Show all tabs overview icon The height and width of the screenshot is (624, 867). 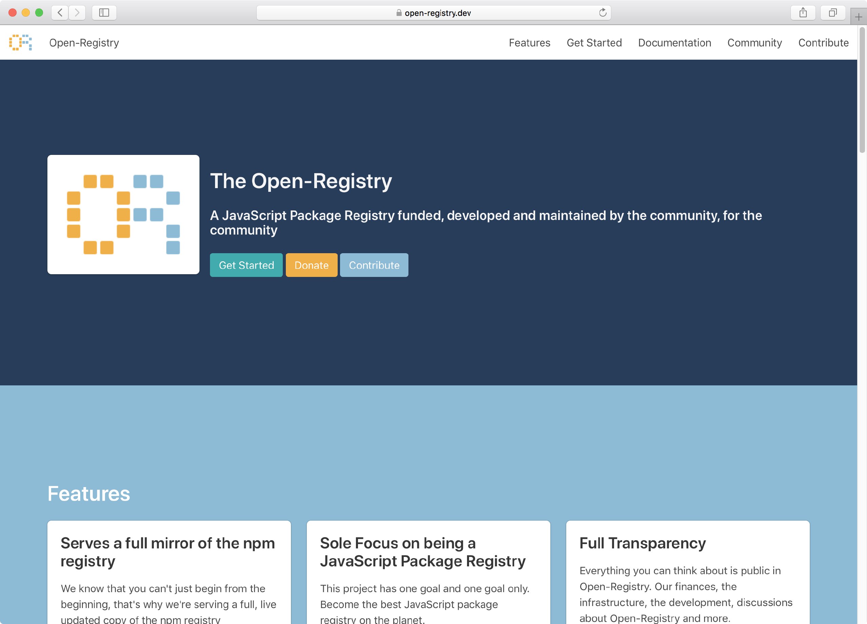832,13
